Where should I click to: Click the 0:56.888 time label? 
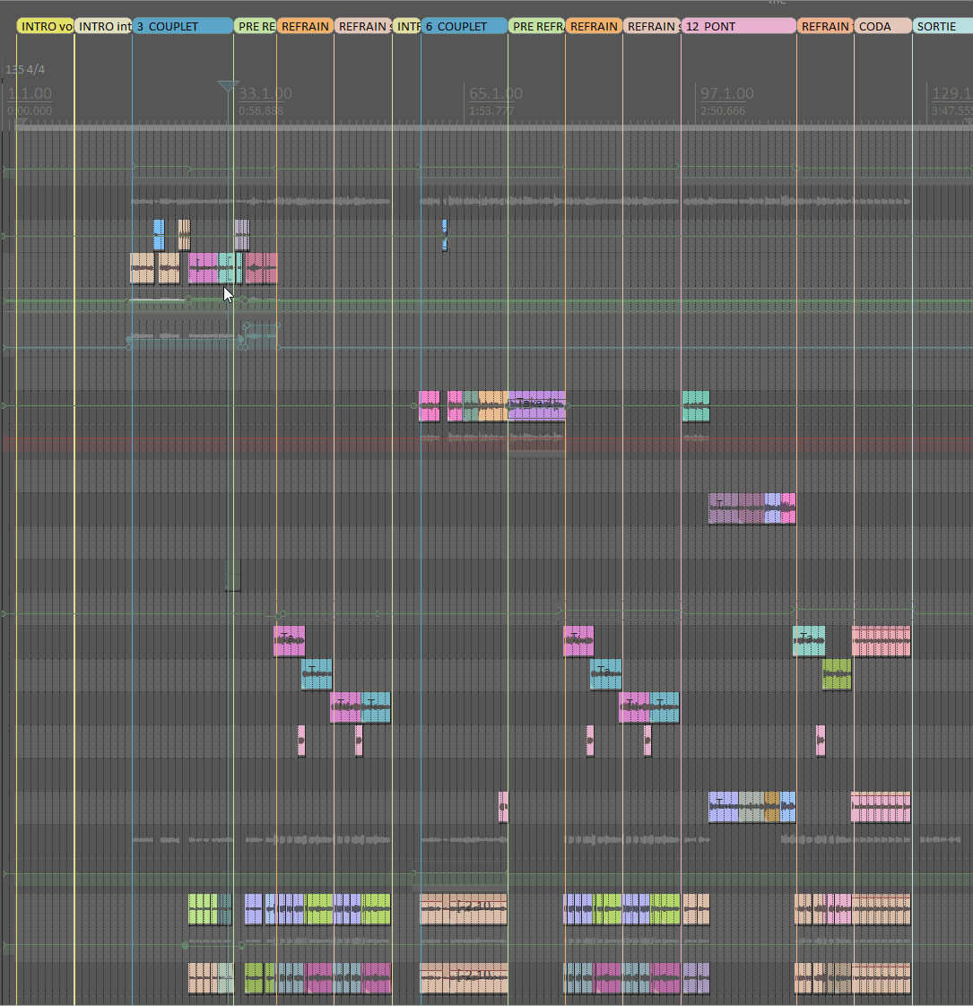click(261, 111)
